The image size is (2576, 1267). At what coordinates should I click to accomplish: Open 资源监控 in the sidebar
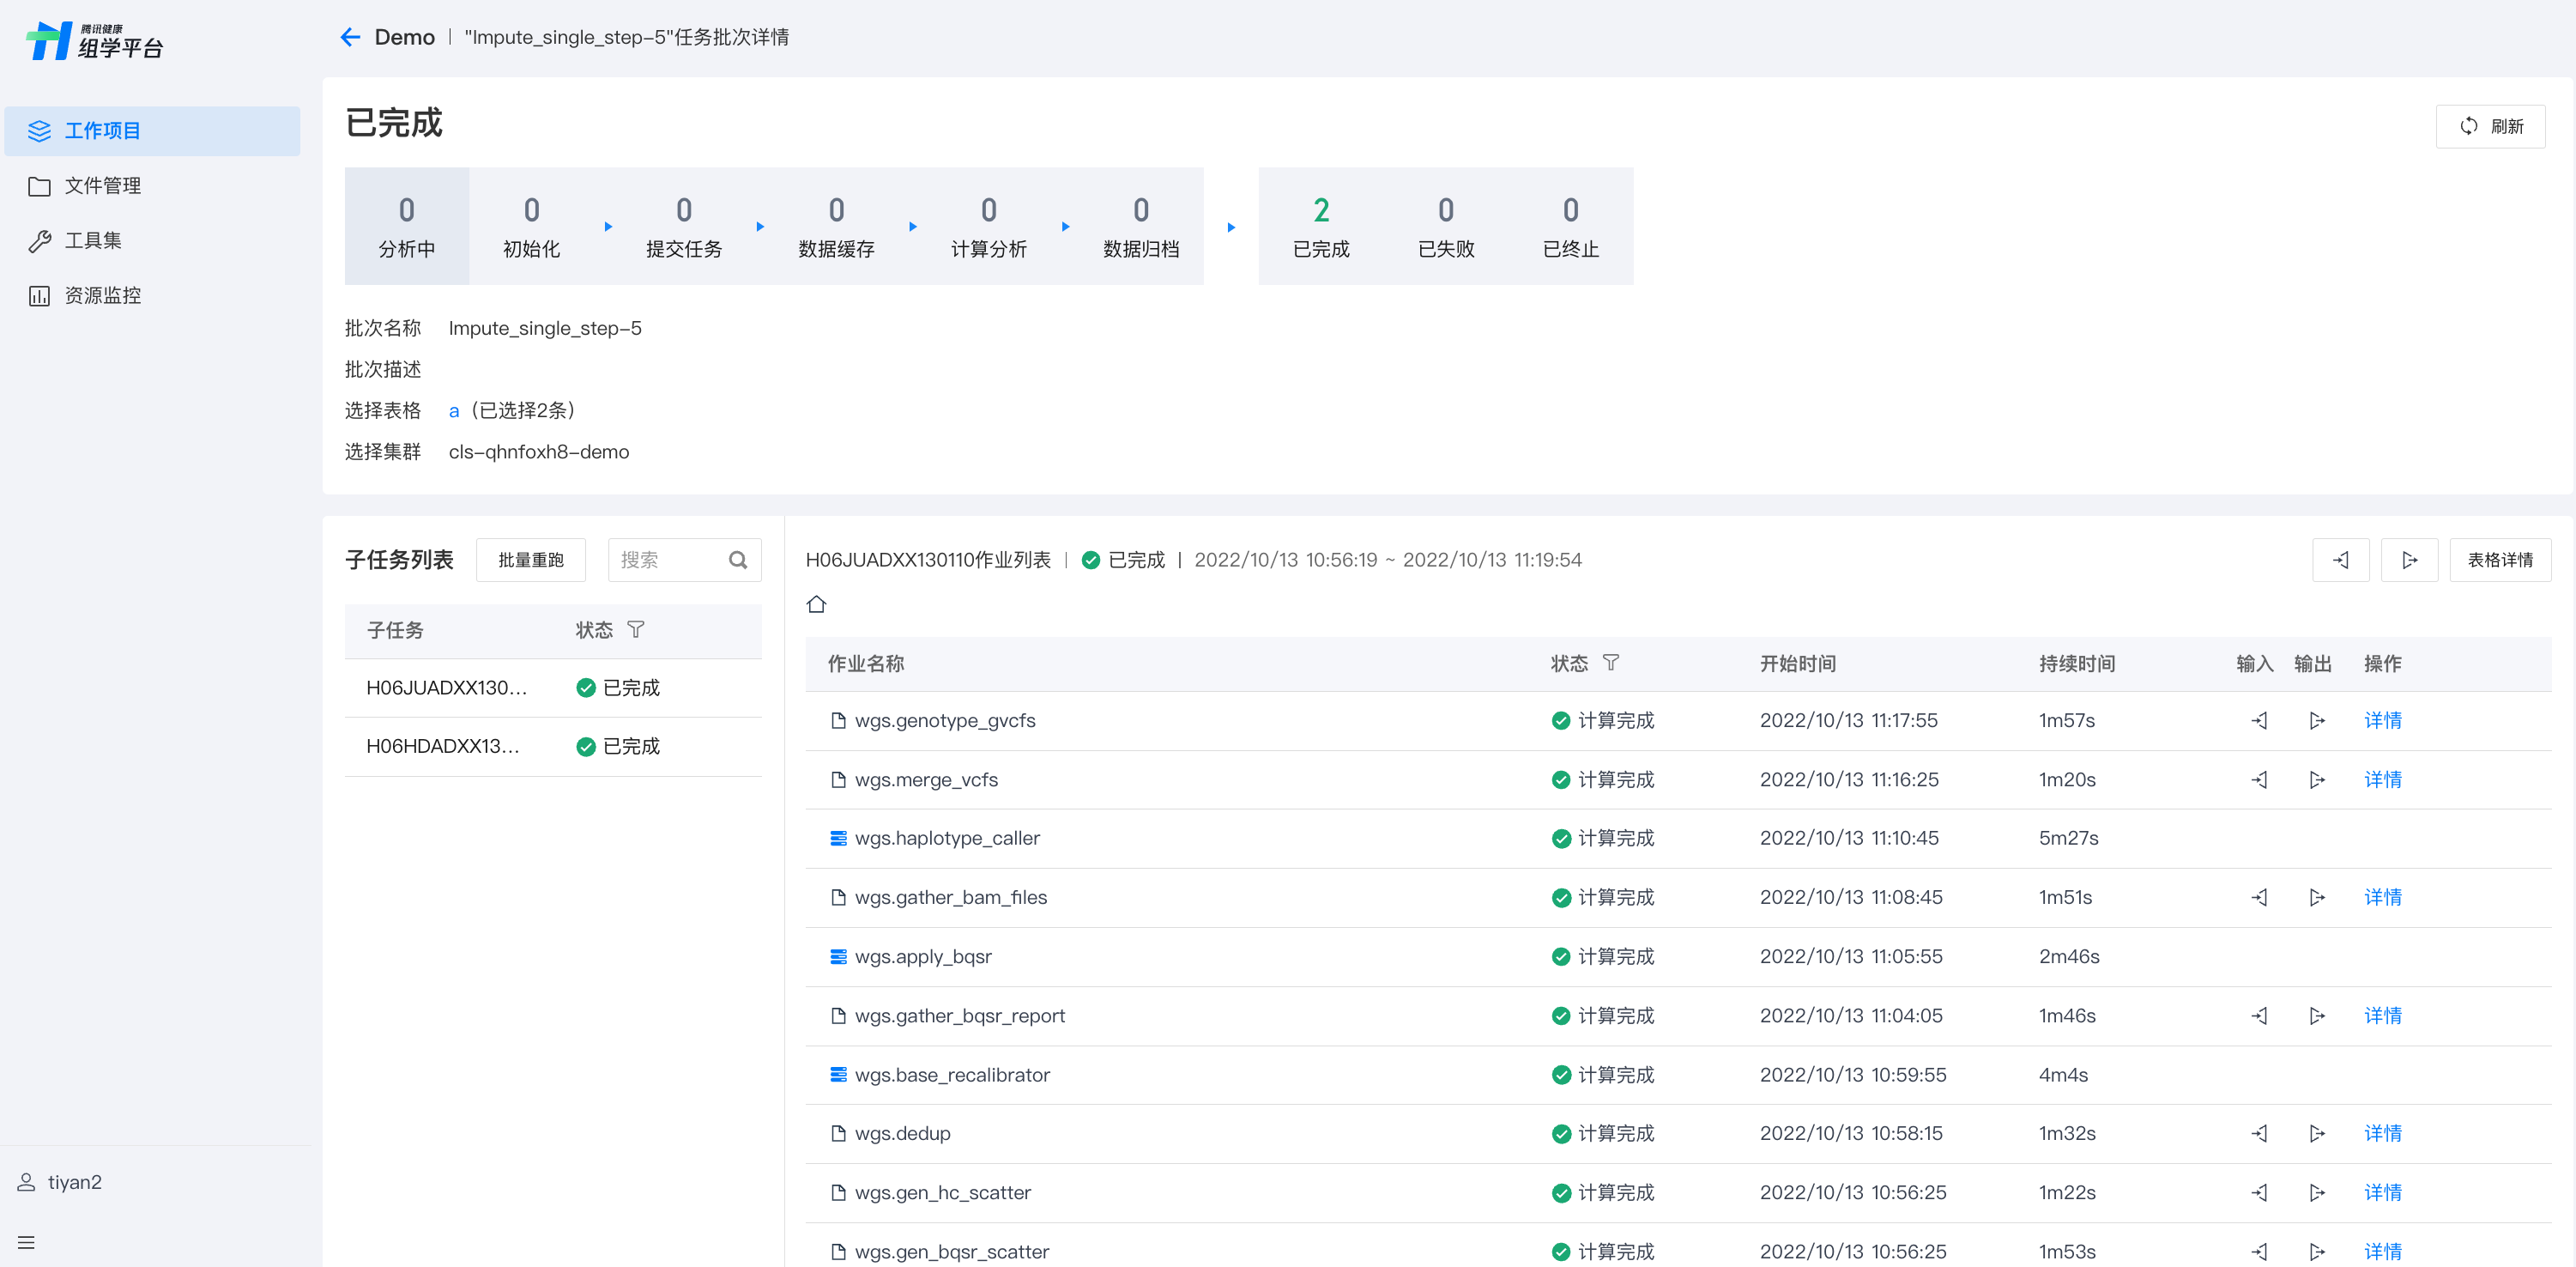click(102, 296)
